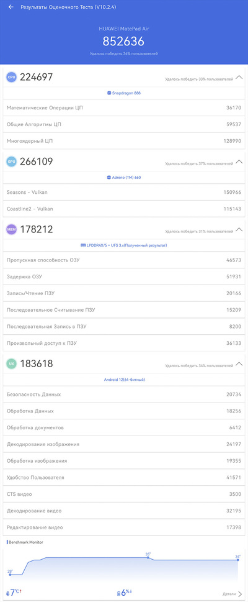The height and width of the screenshot is (602, 248).
Task: Tap the GPU badge icon
Action: pos(12,162)
